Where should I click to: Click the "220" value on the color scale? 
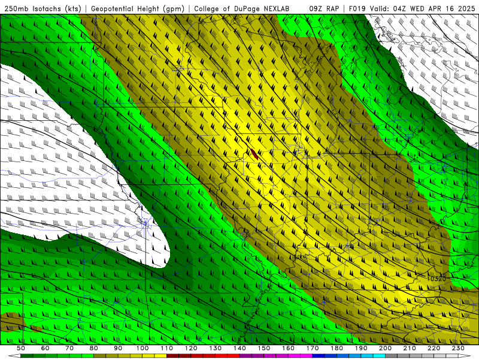pos(433,348)
